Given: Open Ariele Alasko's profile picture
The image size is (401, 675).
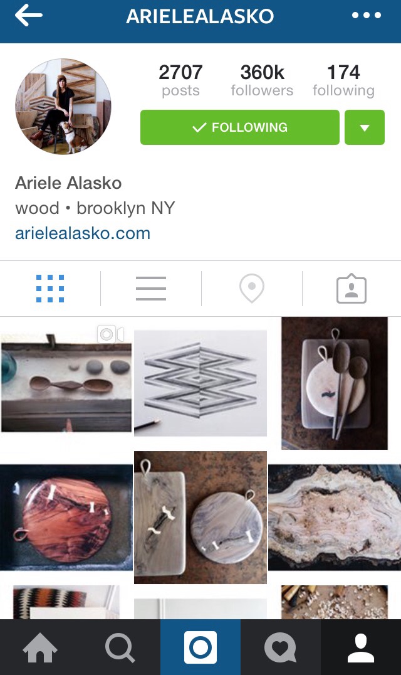Looking at the screenshot, I should point(63,106).
